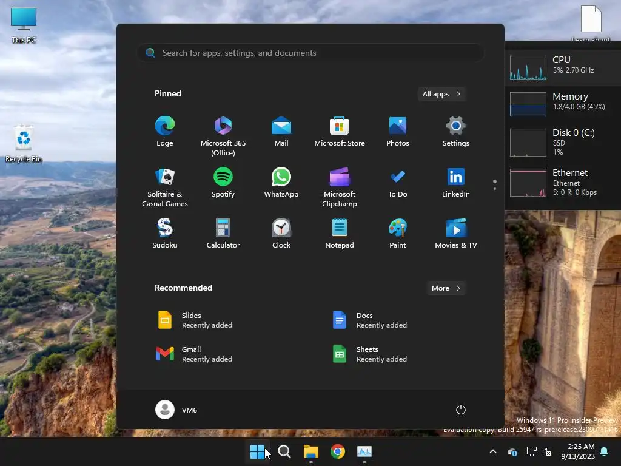This screenshot has width=621, height=466.
Task: Click the Start menu search box
Action: click(311, 53)
